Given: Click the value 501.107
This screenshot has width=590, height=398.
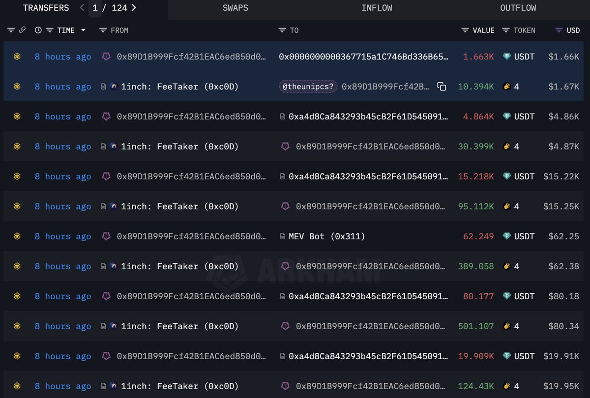Looking at the screenshot, I should pyautogui.click(x=476, y=326).
